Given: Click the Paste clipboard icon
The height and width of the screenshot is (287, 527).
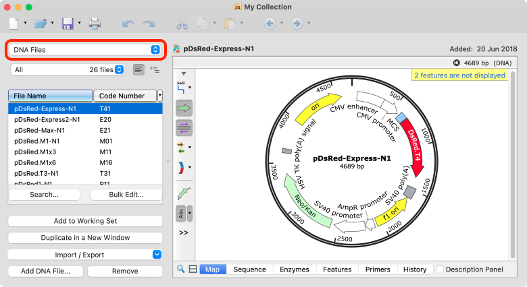Looking at the screenshot, I should coord(230,24).
